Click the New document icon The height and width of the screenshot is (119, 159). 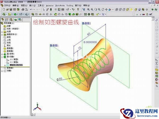click(x=4, y=10)
